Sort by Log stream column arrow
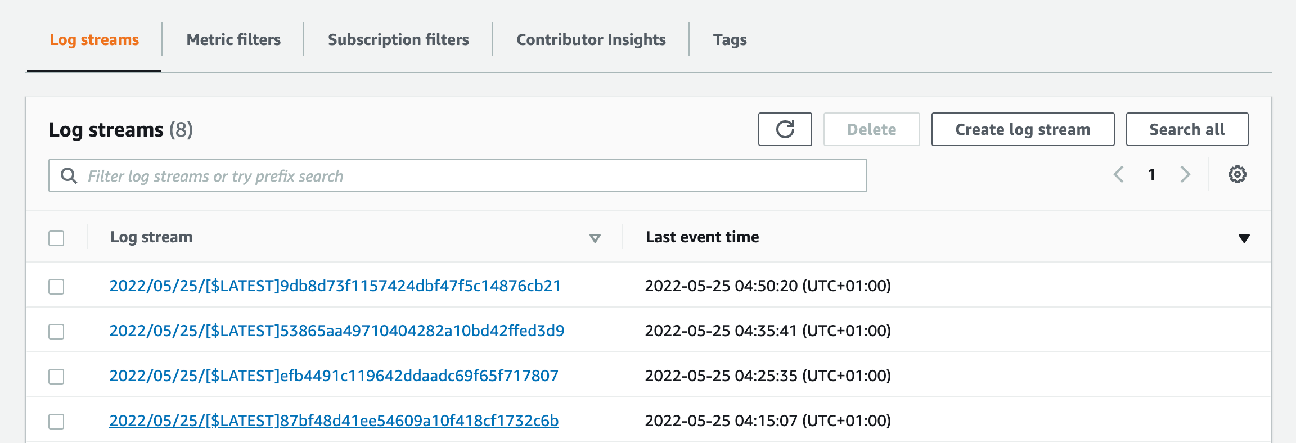This screenshot has width=1296, height=443. (595, 238)
